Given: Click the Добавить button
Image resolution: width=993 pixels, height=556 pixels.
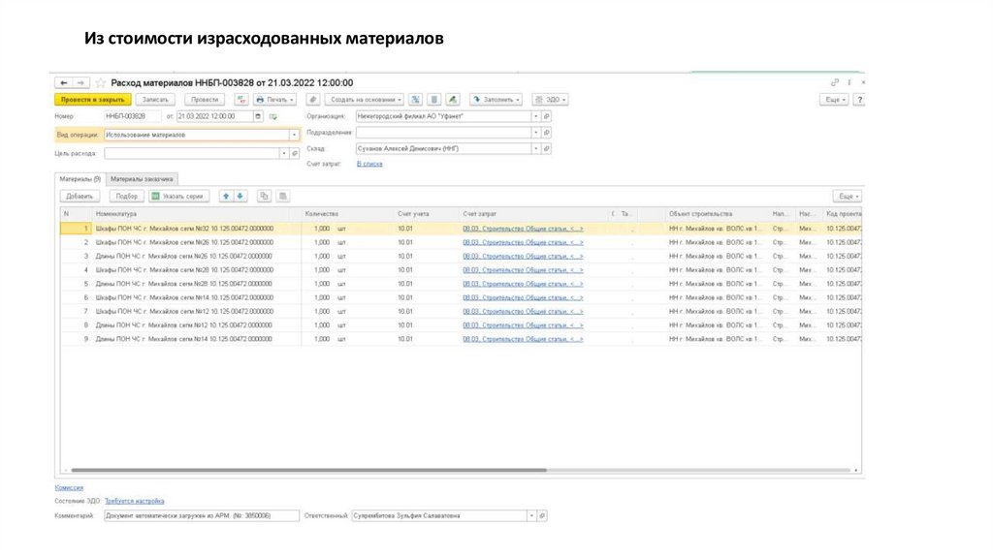Looking at the screenshot, I should tap(80, 196).
